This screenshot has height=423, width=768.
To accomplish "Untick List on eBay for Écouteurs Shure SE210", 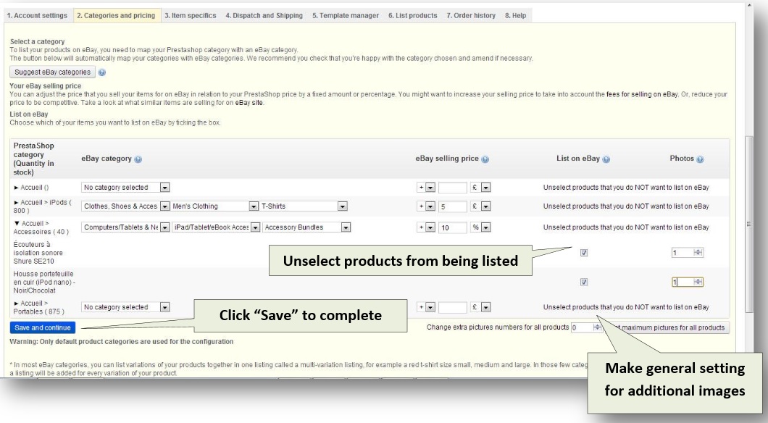I will tap(584, 253).
